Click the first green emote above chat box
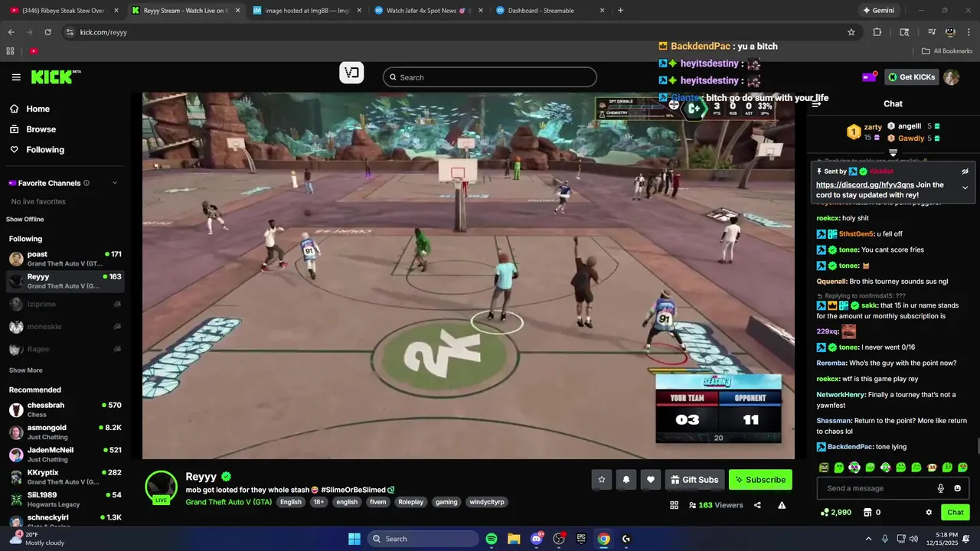 pos(824,468)
